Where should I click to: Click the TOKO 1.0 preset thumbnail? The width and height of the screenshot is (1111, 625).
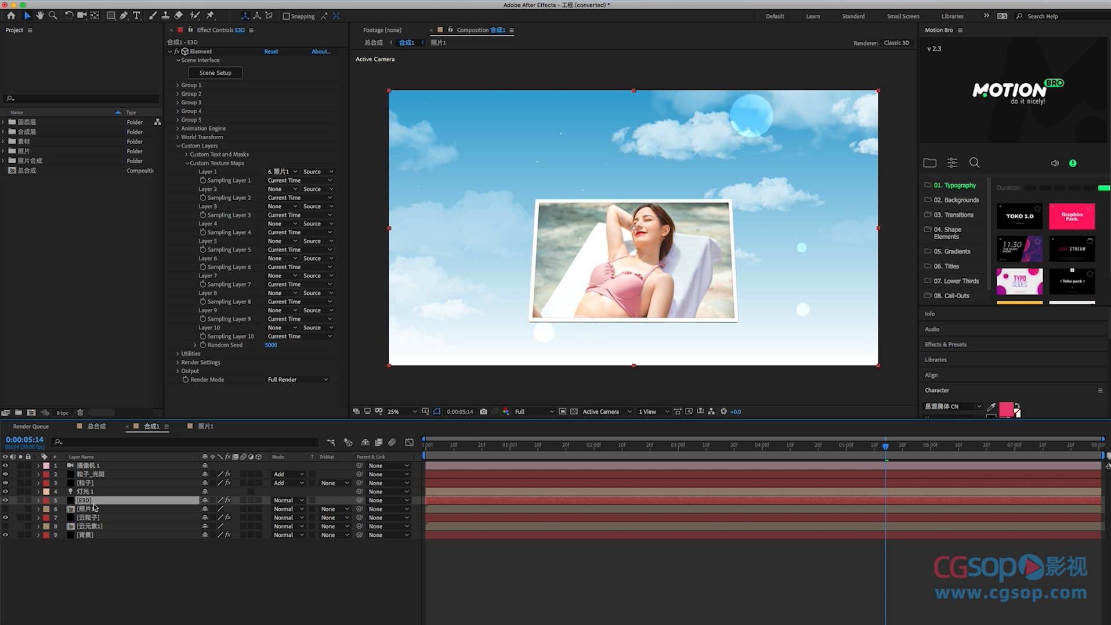[1019, 216]
